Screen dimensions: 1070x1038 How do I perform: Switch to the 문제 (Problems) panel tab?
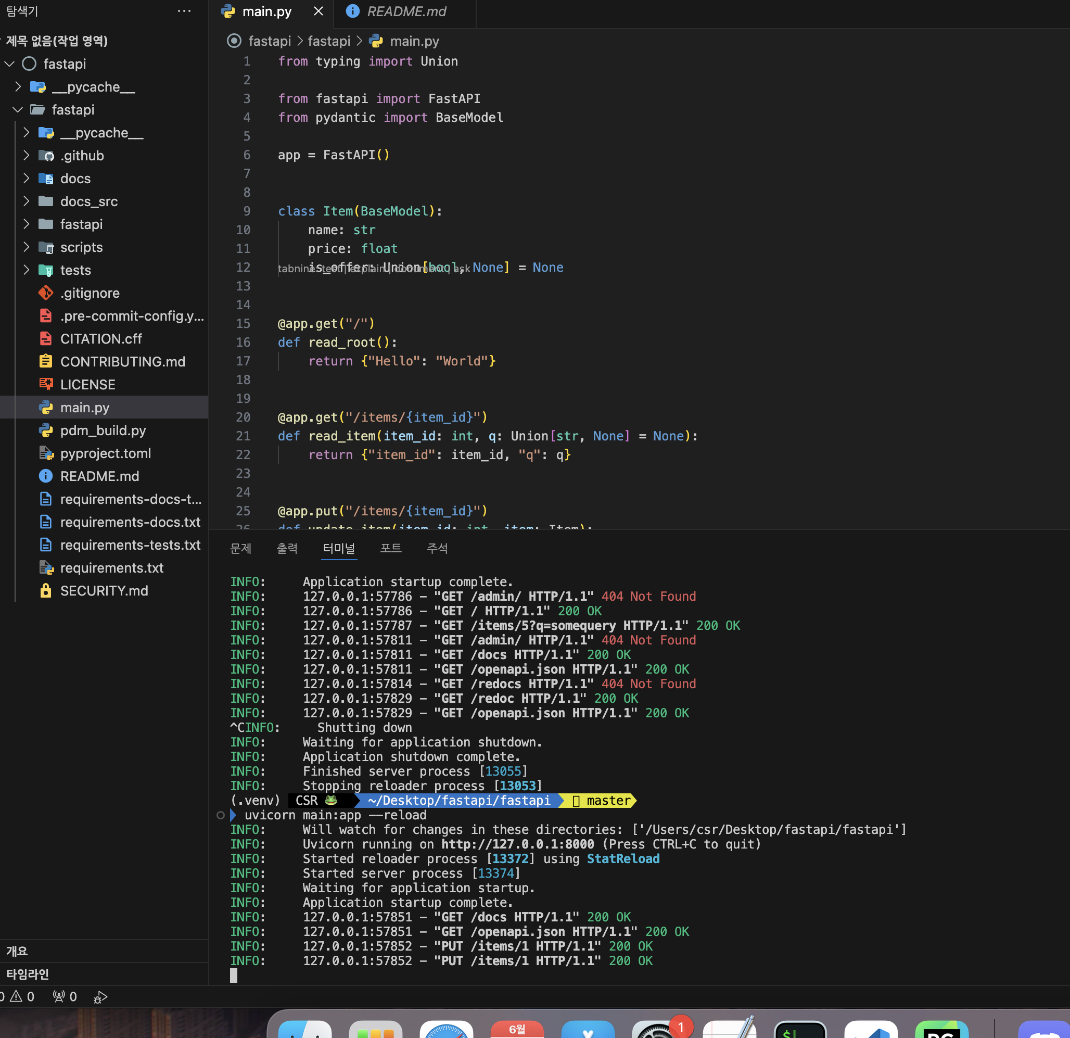(241, 548)
